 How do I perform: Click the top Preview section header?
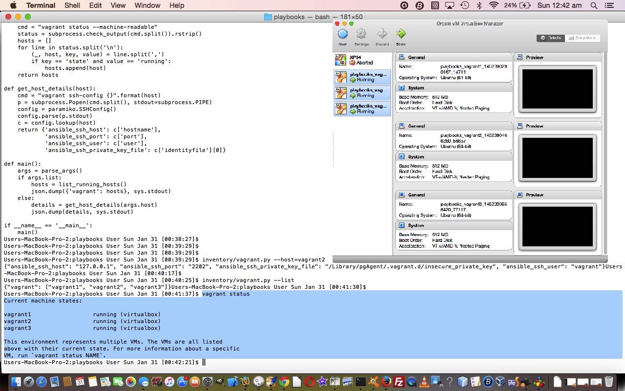pyautogui.click(x=557, y=58)
